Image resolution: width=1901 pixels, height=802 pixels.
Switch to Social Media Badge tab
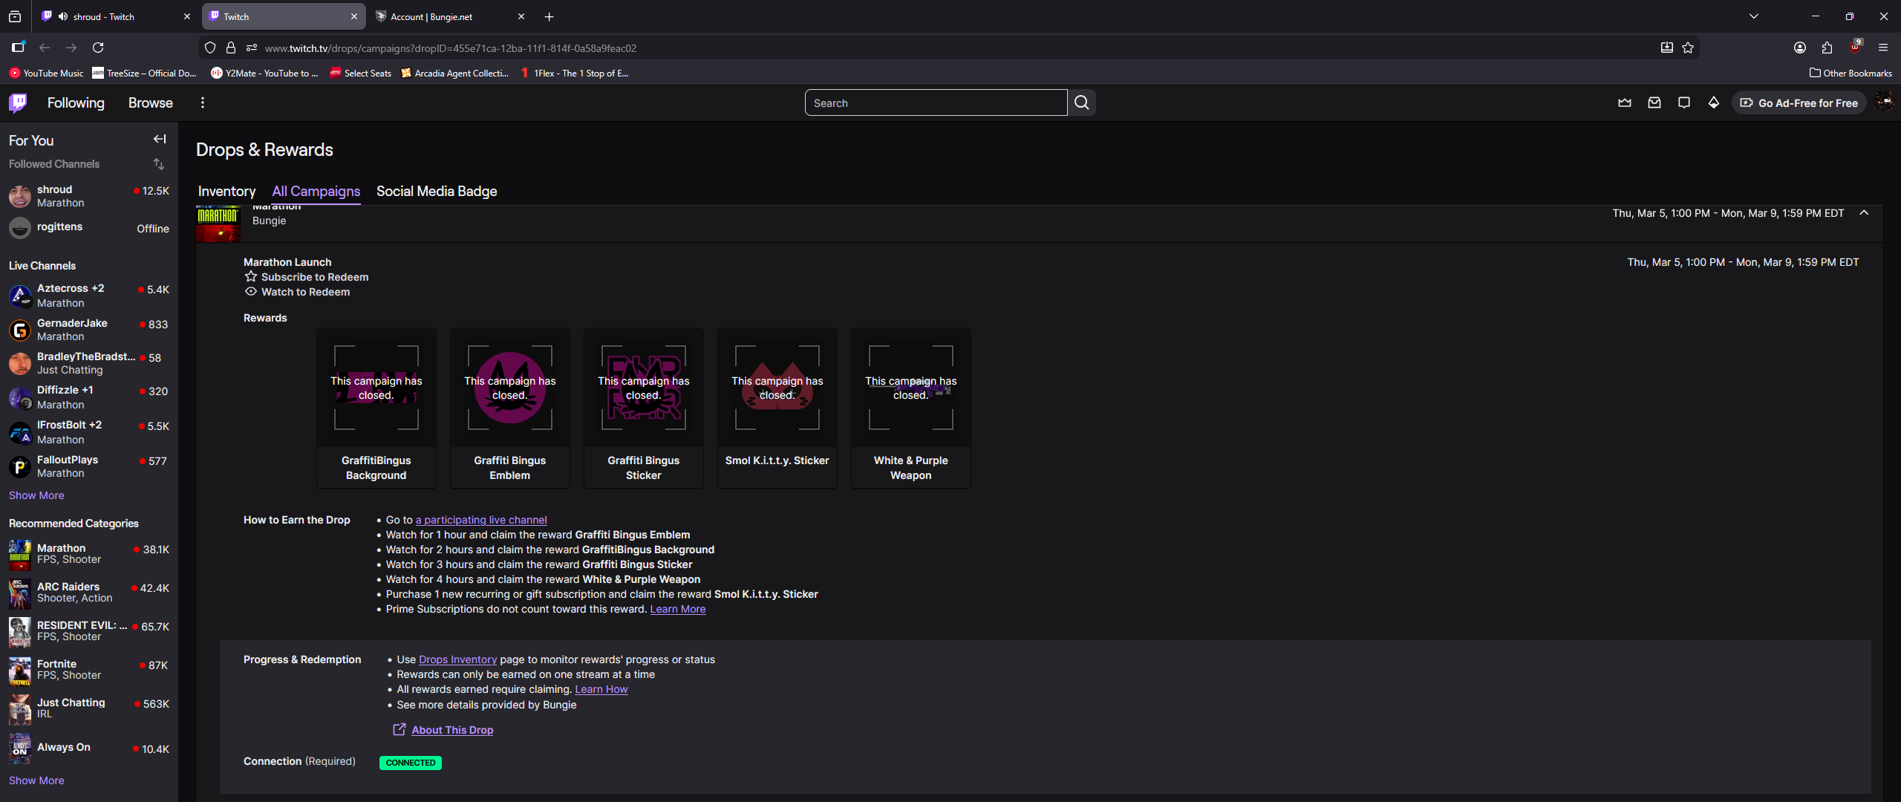click(x=437, y=192)
